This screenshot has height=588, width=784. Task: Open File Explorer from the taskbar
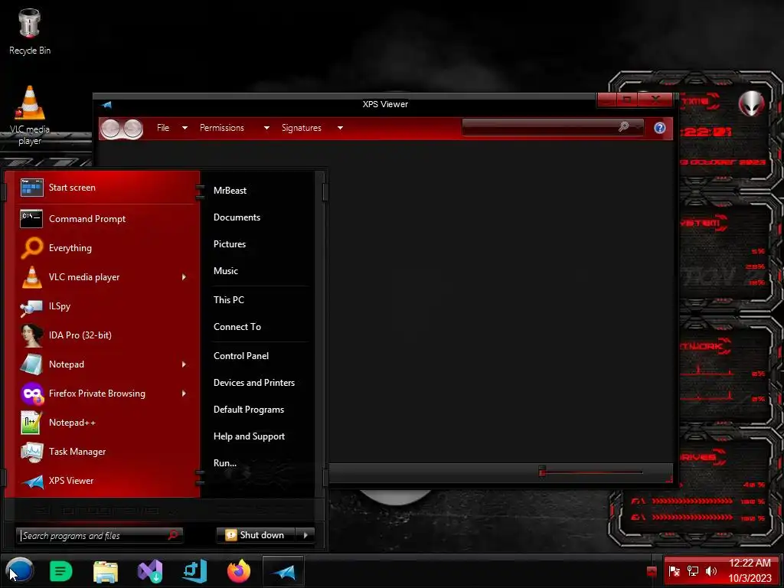tap(106, 571)
